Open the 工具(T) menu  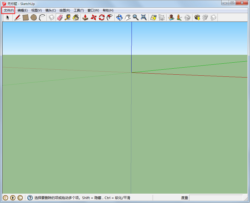79,10
